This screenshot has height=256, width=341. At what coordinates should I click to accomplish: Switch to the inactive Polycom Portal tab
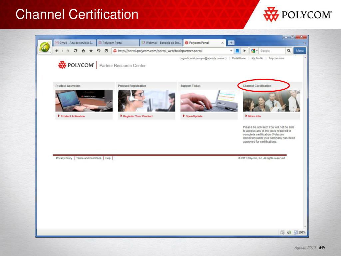click(x=118, y=43)
